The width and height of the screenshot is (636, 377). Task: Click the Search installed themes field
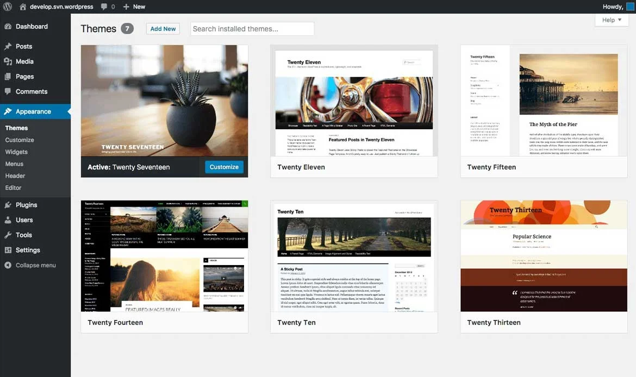click(252, 29)
